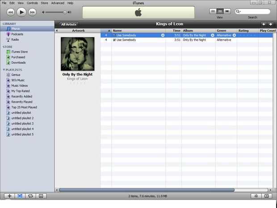Open the View menu
Image resolution: width=277 pixels, height=208 pixels.
(21, 3)
